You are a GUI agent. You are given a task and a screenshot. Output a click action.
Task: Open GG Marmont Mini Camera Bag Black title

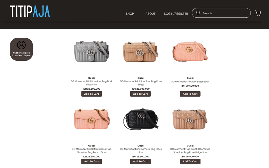coord(141,151)
